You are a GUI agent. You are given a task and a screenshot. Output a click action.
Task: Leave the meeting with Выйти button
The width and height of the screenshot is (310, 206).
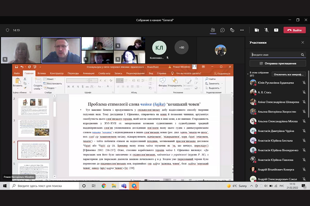click(294, 30)
